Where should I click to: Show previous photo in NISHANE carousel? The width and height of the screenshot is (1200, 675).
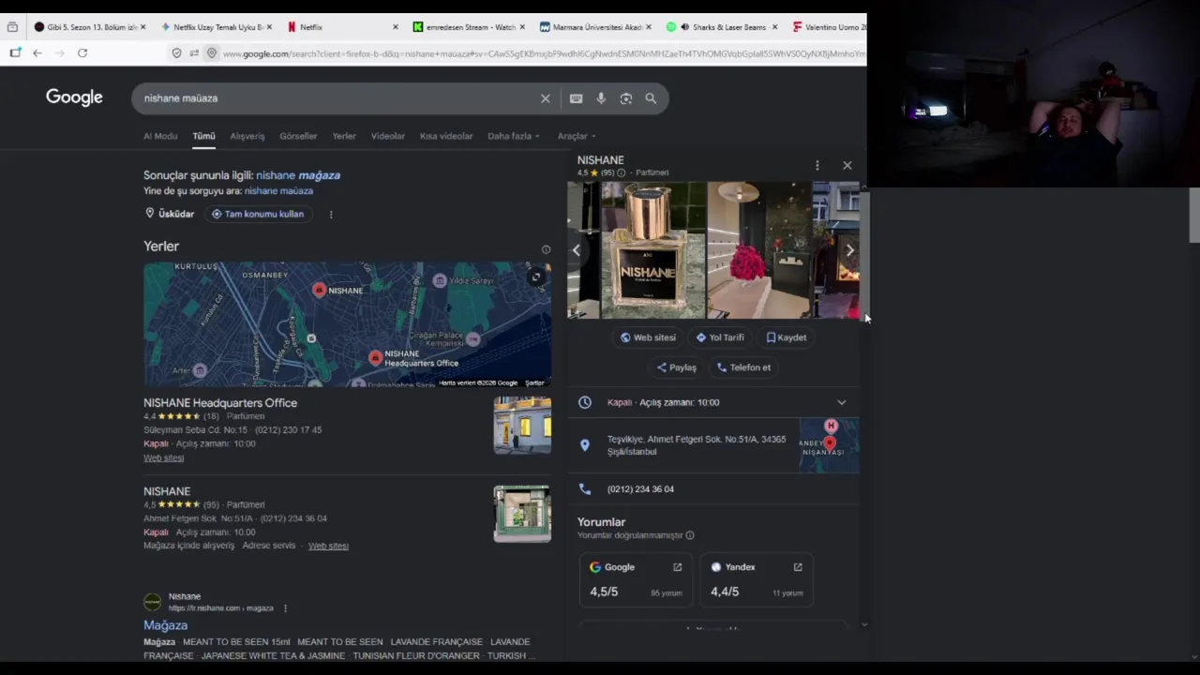pyautogui.click(x=577, y=250)
